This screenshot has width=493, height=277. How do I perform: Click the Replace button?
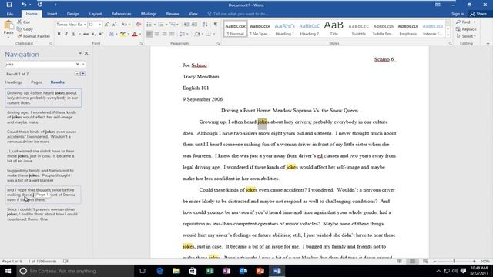click(x=466, y=29)
